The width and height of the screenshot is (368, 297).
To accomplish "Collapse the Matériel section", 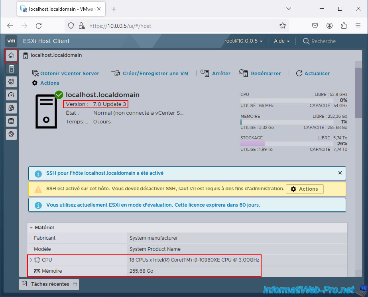I will [x=31, y=228].
